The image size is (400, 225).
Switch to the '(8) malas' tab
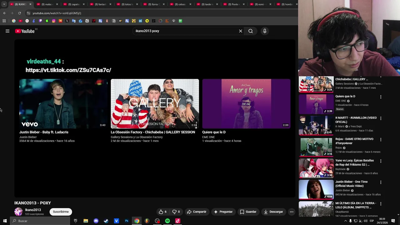47,4
